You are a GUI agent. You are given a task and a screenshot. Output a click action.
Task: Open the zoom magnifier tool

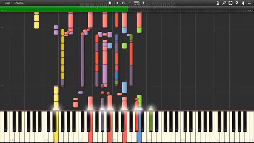[x=224, y=3]
